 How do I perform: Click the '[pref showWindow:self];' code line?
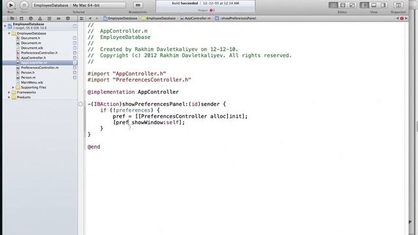pos(149,123)
